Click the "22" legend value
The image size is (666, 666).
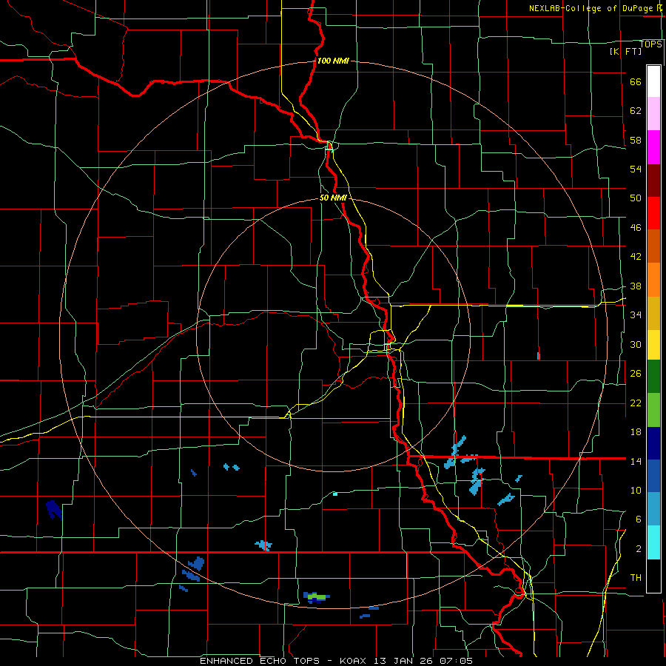click(636, 403)
